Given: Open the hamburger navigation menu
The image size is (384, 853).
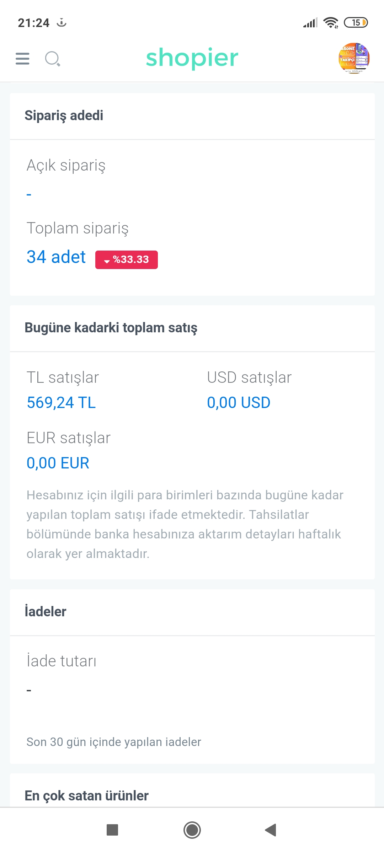Looking at the screenshot, I should 22,59.
